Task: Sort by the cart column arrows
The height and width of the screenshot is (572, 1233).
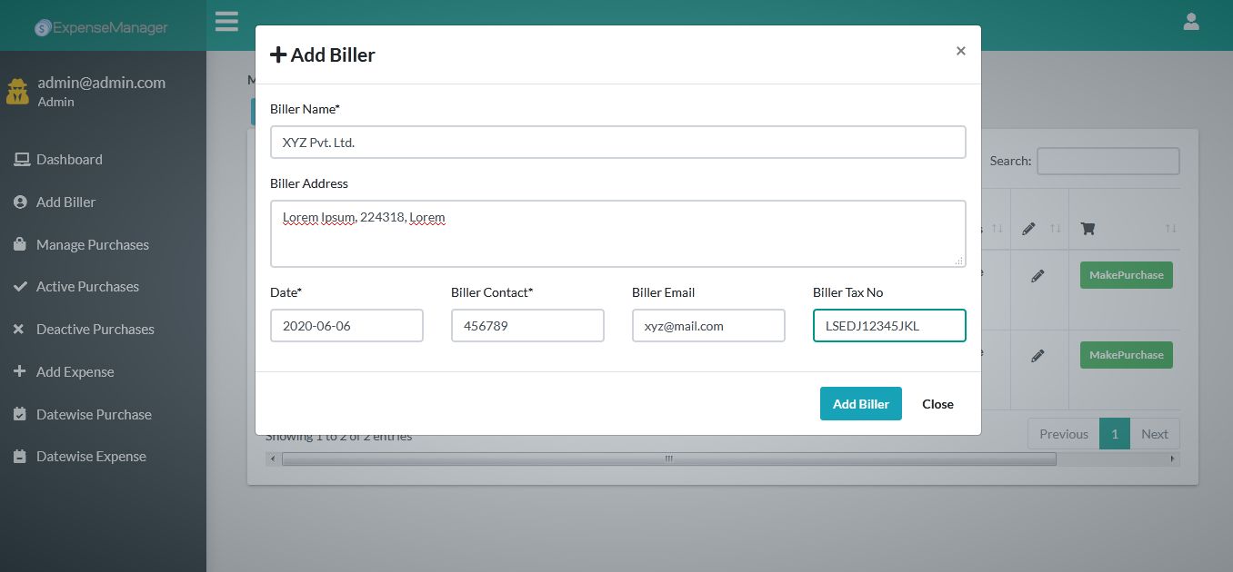Action: pyautogui.click(x=1171, y=229)
